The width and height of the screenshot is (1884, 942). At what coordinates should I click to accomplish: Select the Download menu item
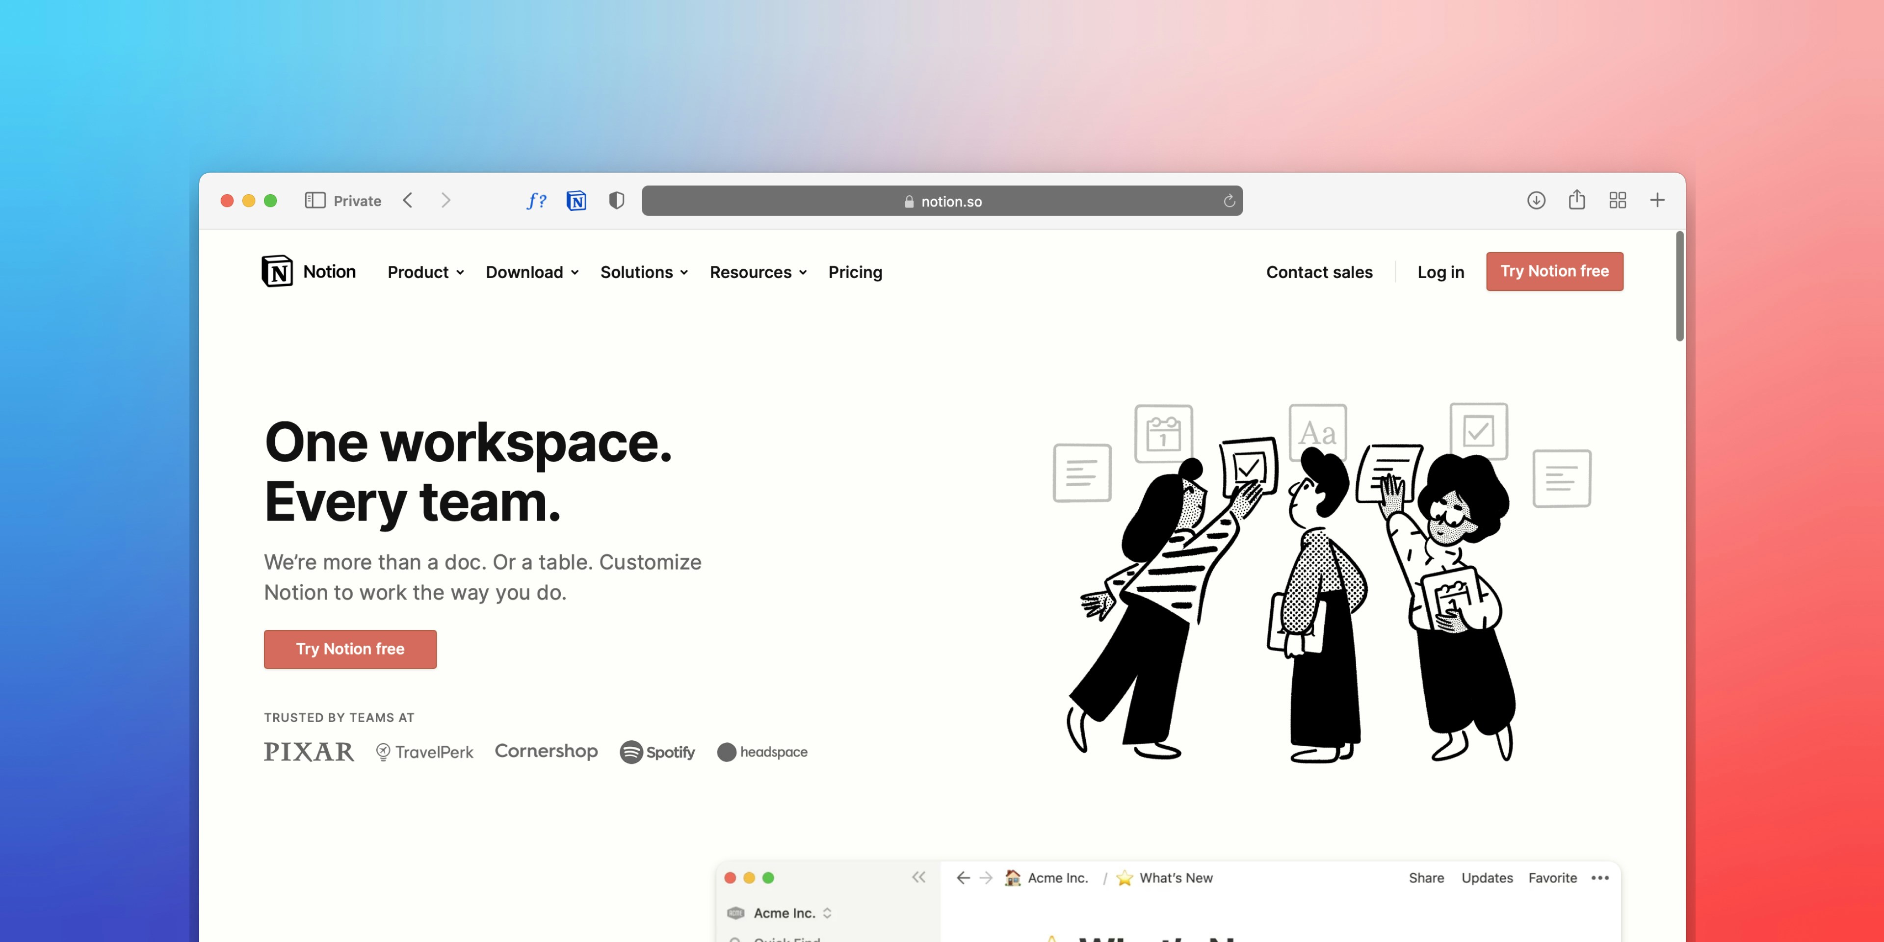tap(530, 271)
